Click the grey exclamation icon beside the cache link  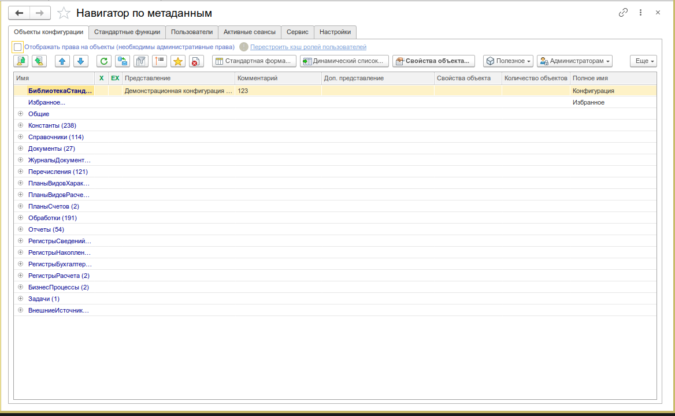tap(244, 47)
